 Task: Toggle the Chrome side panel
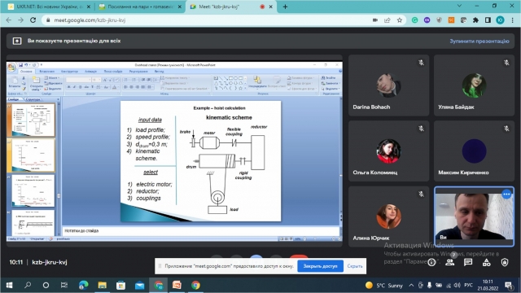(x=488, y=20)
